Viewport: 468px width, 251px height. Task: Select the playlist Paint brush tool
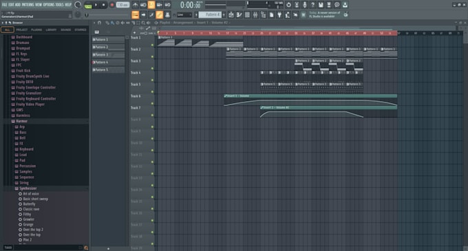(x=112, y=23)
